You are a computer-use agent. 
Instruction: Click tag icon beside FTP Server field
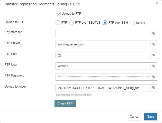pos(154,44)
